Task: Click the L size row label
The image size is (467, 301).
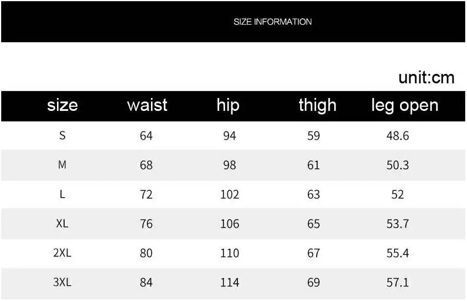Action: (62, 194)
